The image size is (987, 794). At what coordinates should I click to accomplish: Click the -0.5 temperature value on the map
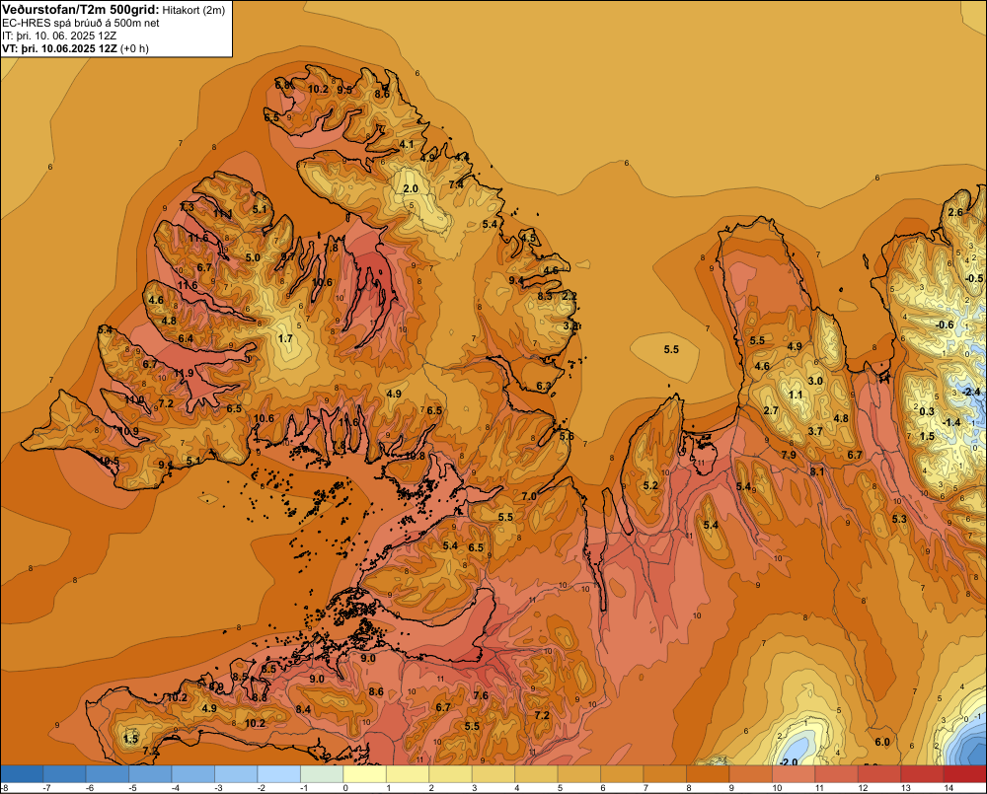[974, 278]
